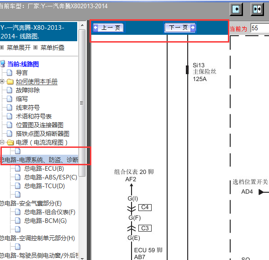
Task: Click the 组合仪表 20 脚 label
Action: [x=134, y=172]
